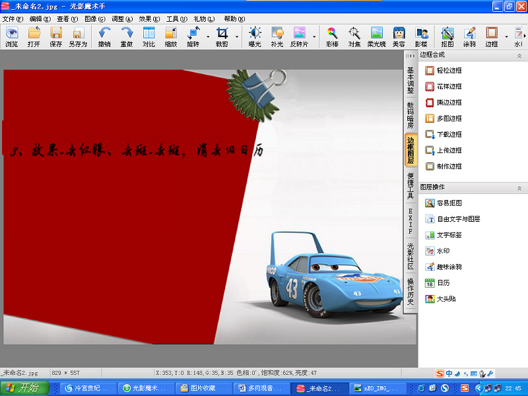Select the 边框图层 vertical tab
The image size is (528, 396).
tap(411, 150)
